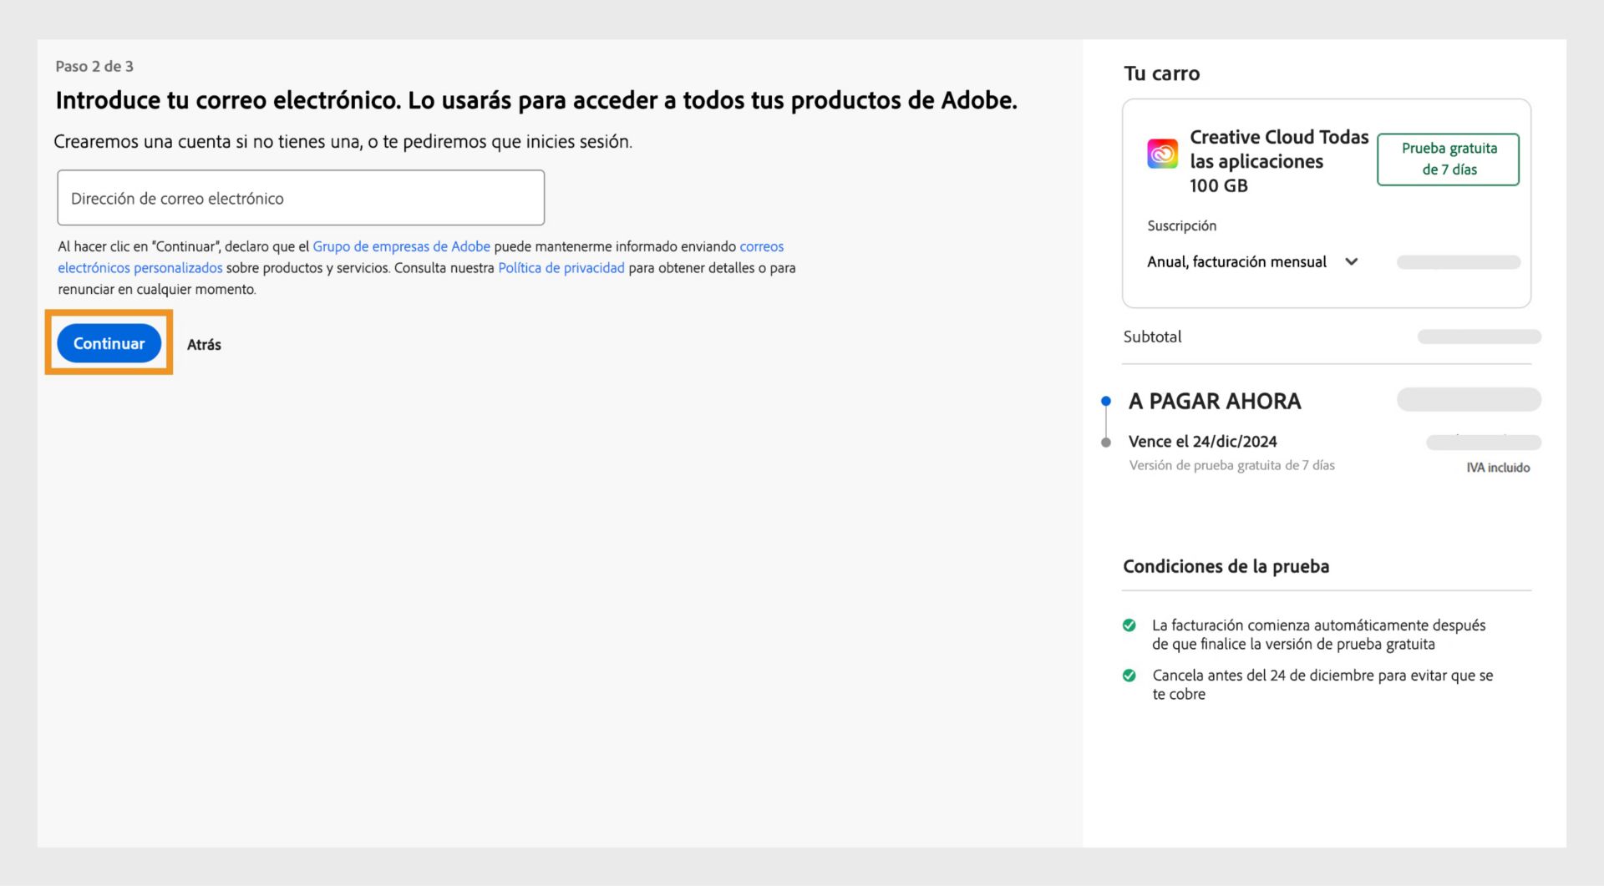This screenshot has height=886, width=1604.
Task: Open the Política de privacidad link
Action: tap(561, 268)
